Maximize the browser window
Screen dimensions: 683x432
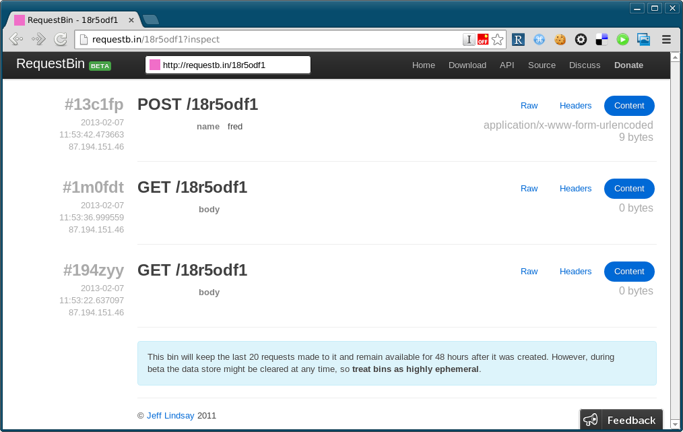coord(654,8)
